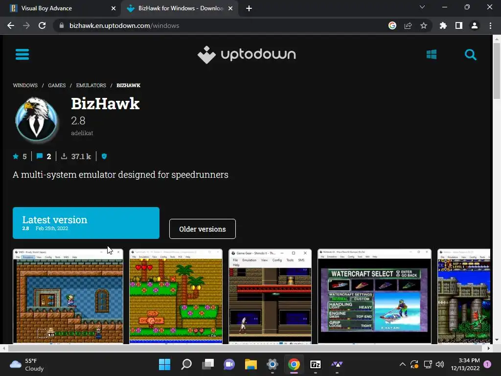The image size is (501, 376).
Task: Switch to BizHawk for Windows tab
Action: point(179,8)
